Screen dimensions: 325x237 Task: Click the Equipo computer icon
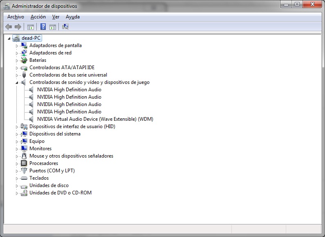24,141
